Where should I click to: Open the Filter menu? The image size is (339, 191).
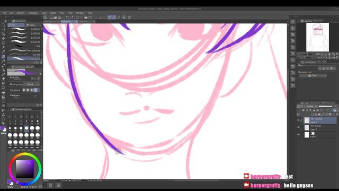(70, 13)
